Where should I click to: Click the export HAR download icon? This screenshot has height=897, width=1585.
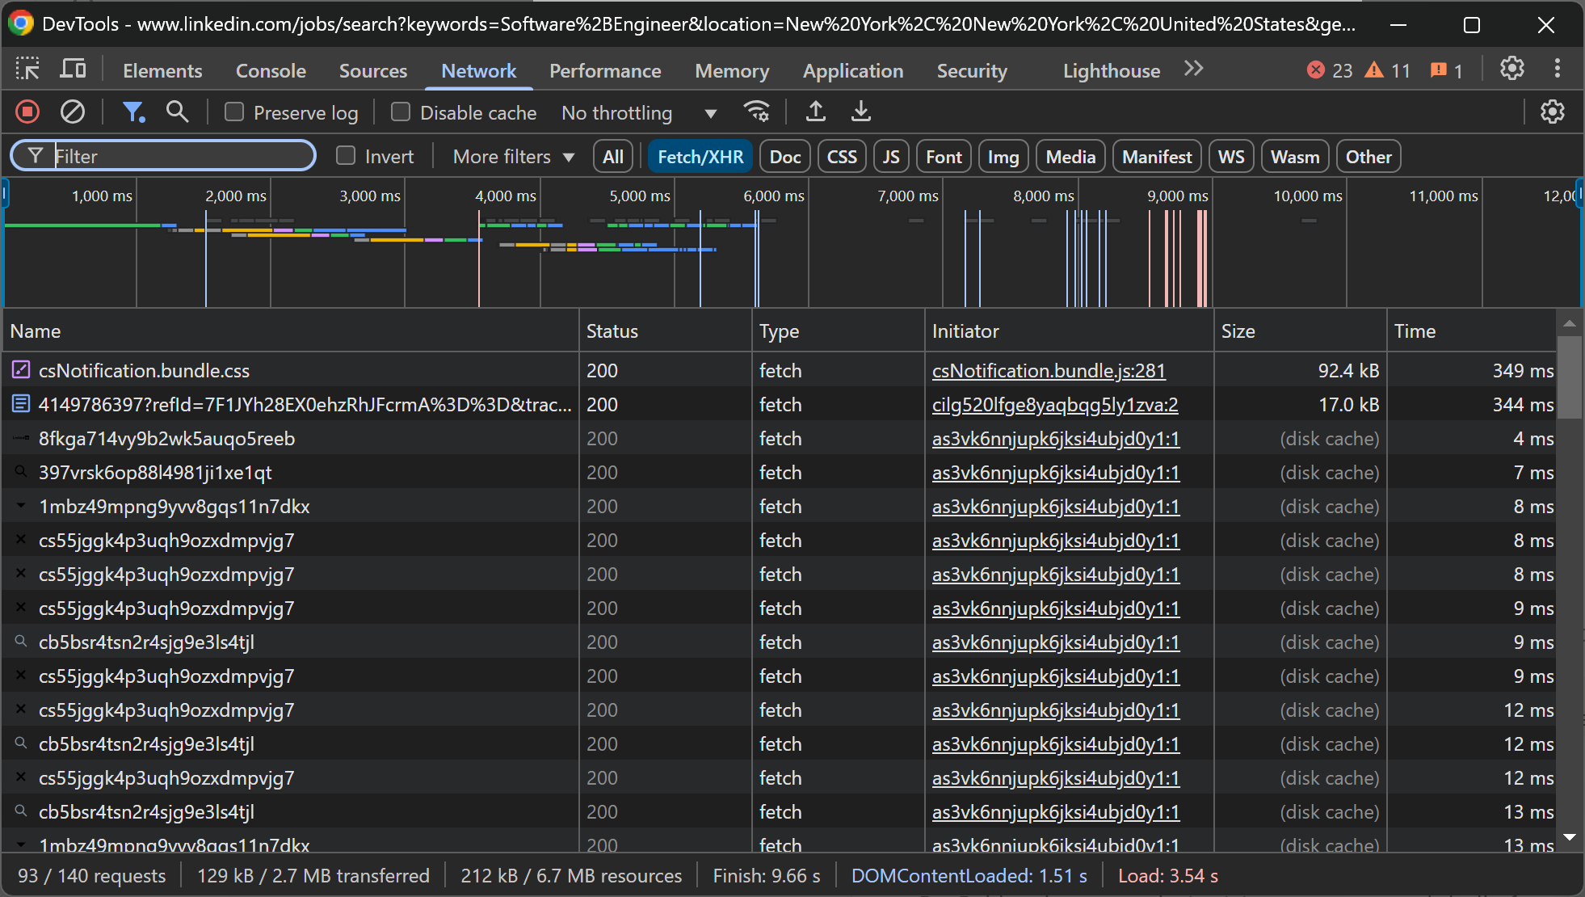tap(860, 112)
